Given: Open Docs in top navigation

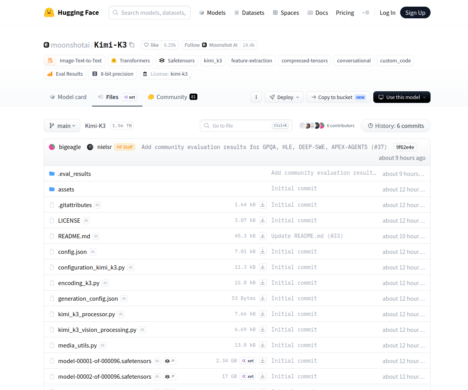Looking at the screenshot, I should 317,12.
